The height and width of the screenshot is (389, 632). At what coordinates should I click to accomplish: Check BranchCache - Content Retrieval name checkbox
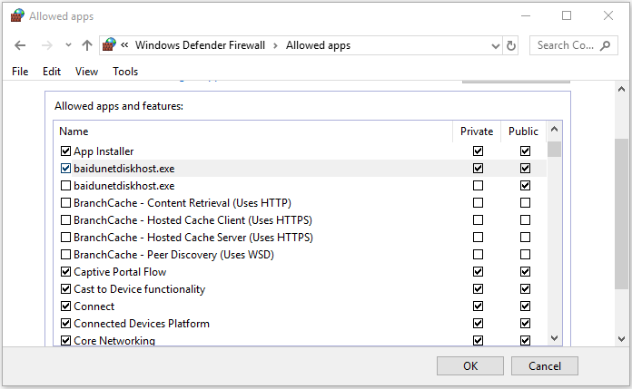click(x=65, y=202)
